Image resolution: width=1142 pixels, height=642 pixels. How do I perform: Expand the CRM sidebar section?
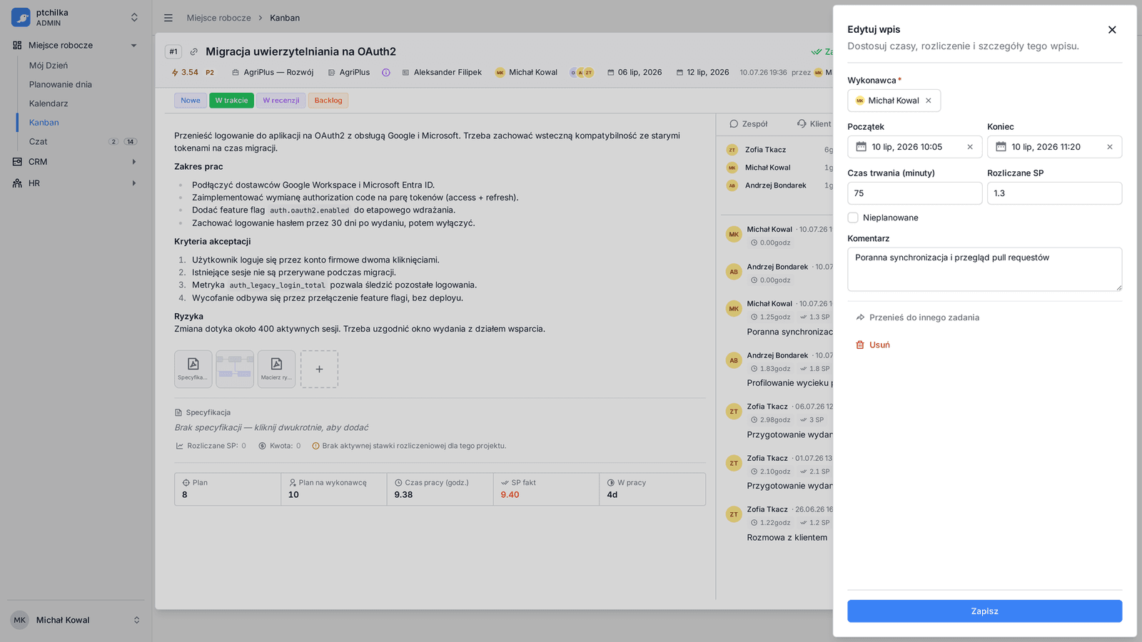pyautogui.click(x=133, y=162)
